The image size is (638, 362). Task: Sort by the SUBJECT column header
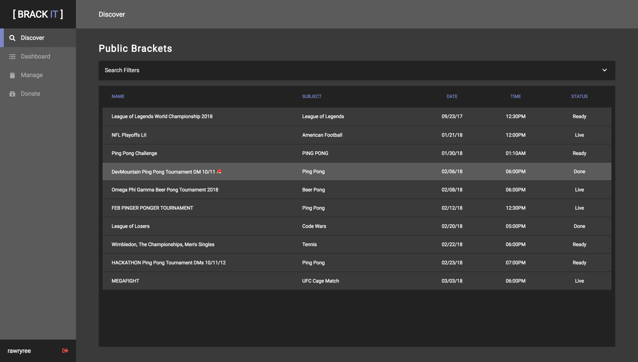tap(312, 96)
